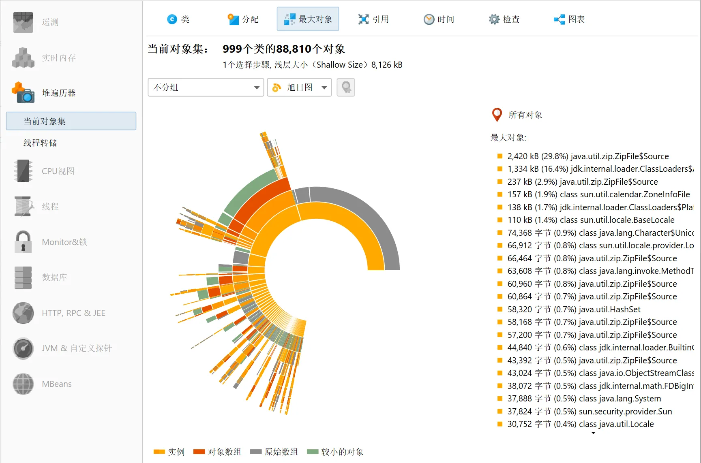Expand more largest objects with the bottom arrow
This screenshot has width=701, height=463.
(593, 433)
